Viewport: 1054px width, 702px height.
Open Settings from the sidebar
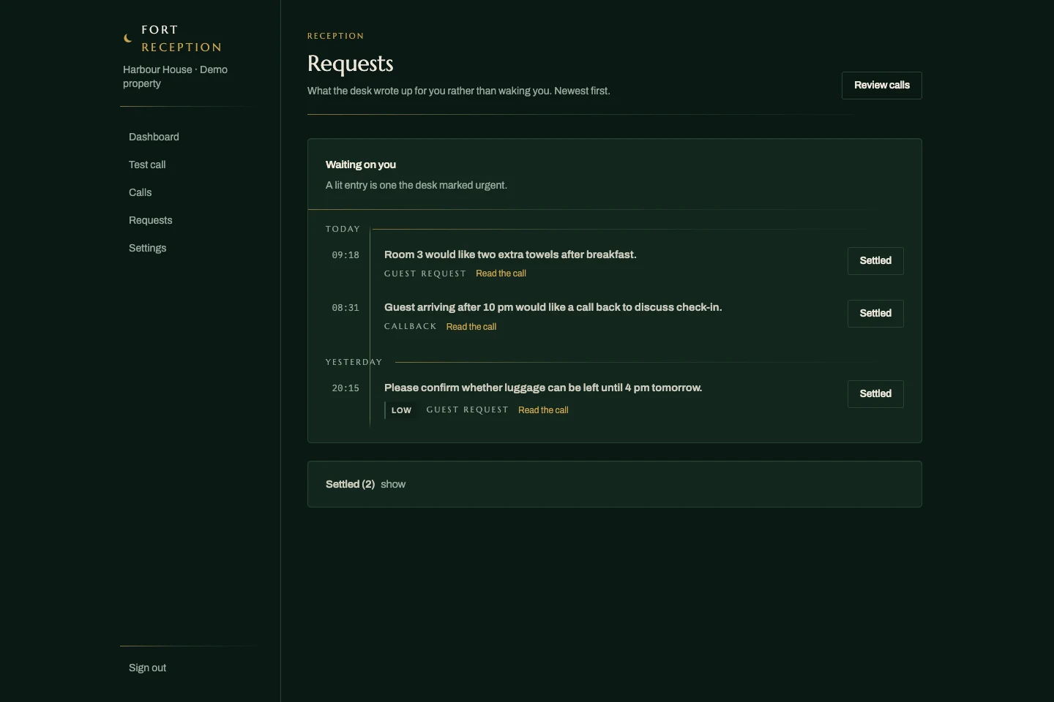tap(148, 248)
